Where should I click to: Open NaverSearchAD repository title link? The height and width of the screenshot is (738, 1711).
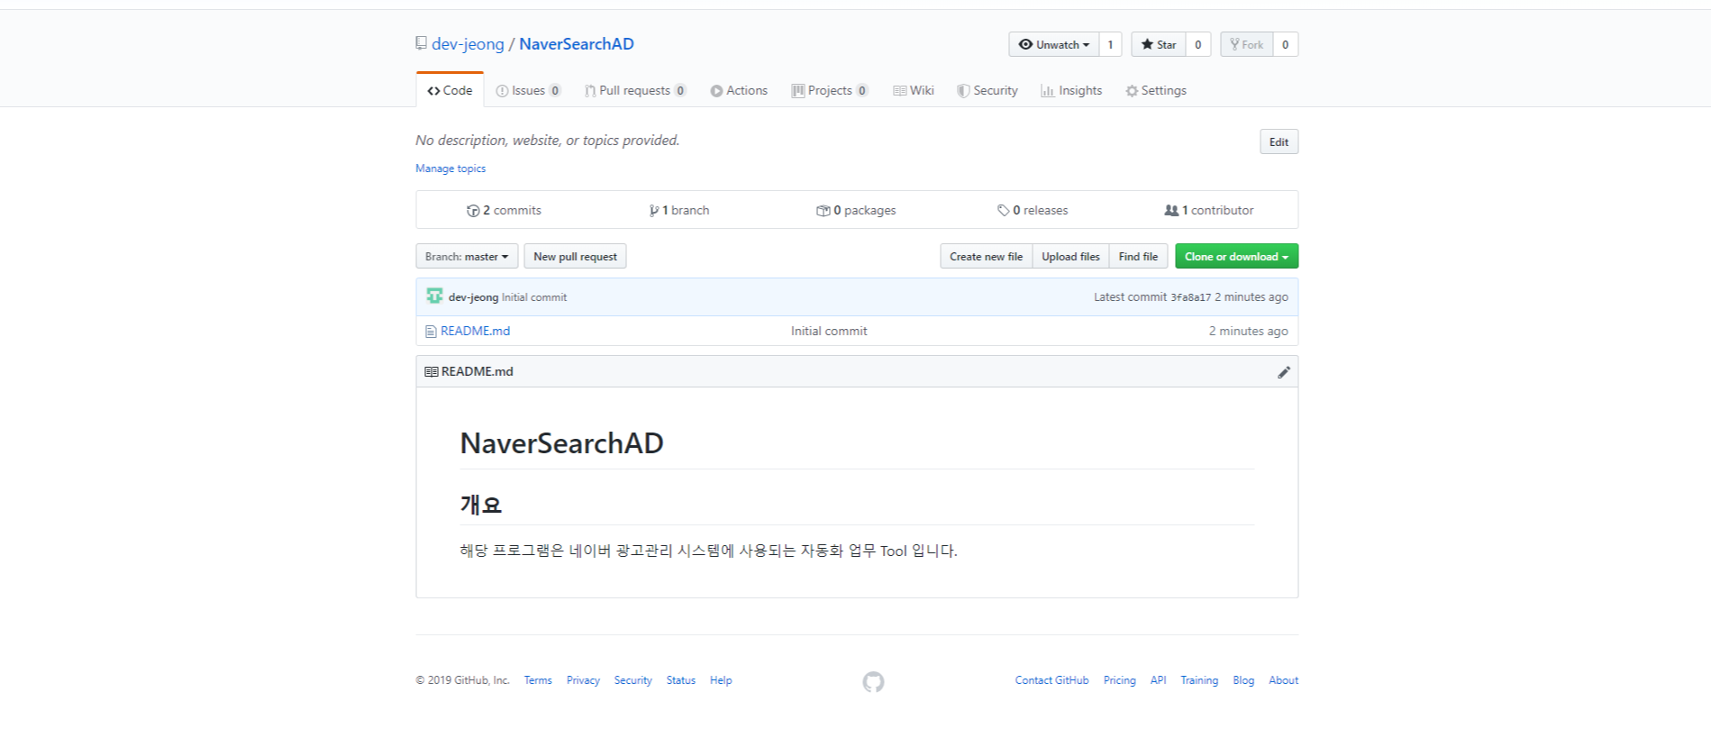click(x=577, y=43)
